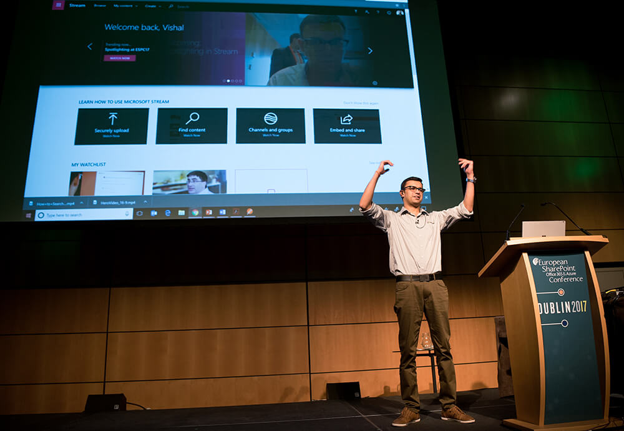The image size is (624, 431).
Task: Go to previous carousel slide arrow
Action: (90, 46)
